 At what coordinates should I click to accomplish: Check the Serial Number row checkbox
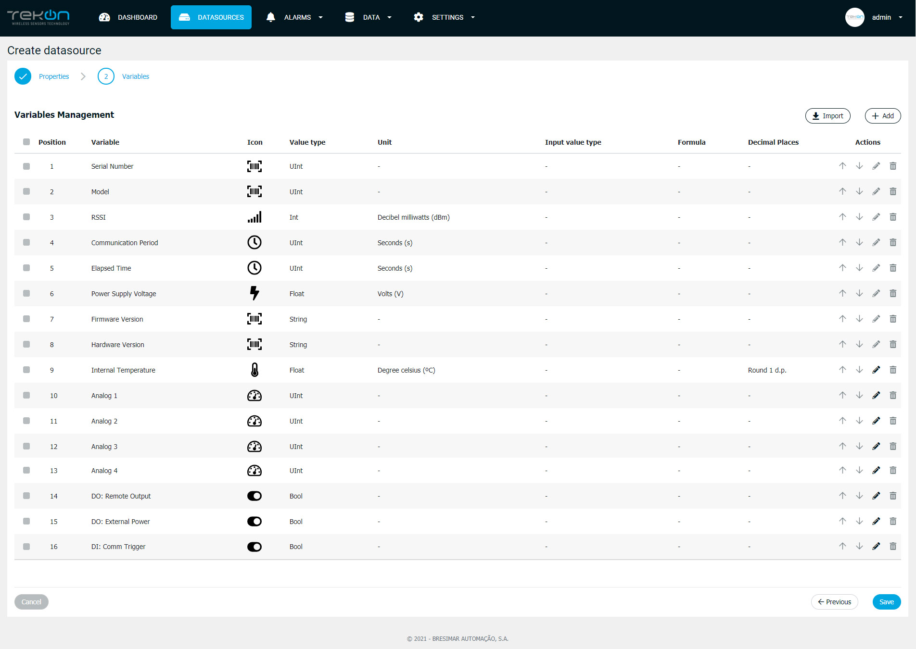26,166
